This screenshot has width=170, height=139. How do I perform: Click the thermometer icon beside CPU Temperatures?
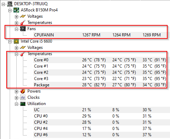point(23,54)
